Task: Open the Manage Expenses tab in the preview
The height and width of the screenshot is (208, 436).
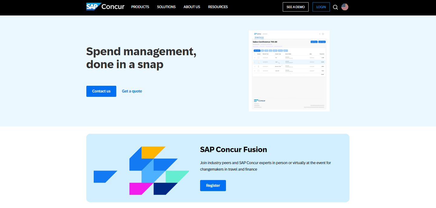Action: point(259,37)
